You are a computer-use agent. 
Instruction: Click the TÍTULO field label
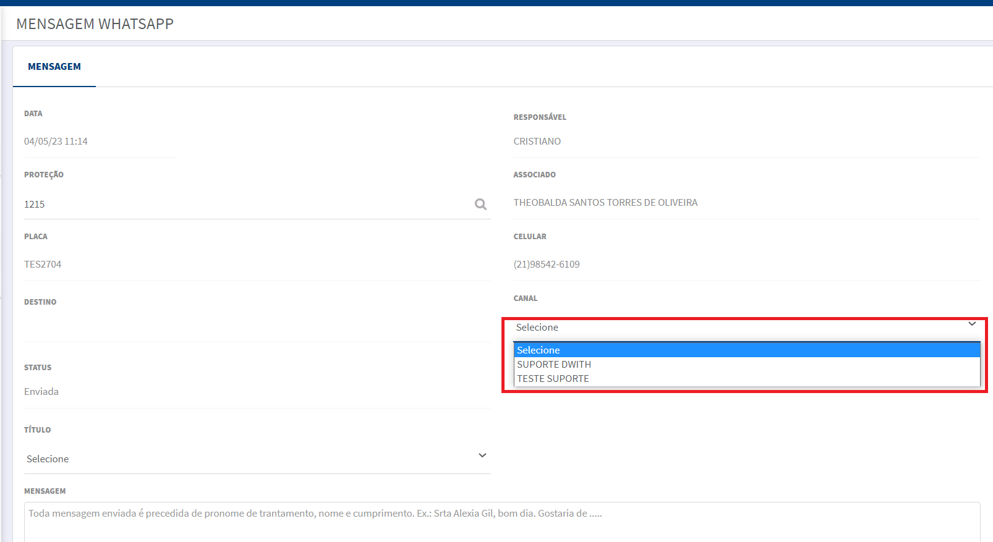(37, 430)
